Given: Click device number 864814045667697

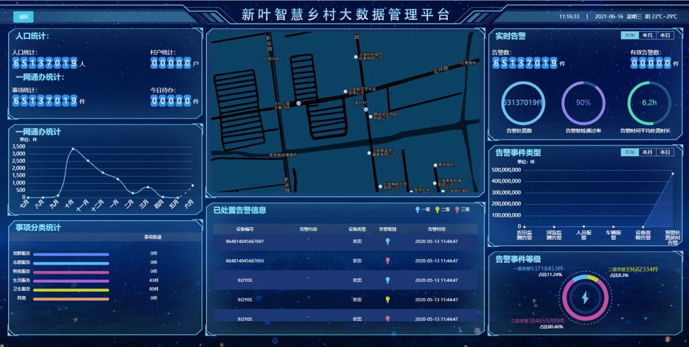Looking at the screenshot, I should [245, 241].
